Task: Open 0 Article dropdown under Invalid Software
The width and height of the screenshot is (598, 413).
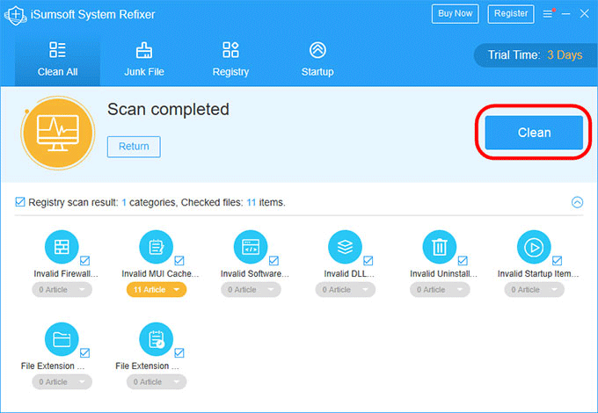Action: pyautogui.click(x=251, y=290)
